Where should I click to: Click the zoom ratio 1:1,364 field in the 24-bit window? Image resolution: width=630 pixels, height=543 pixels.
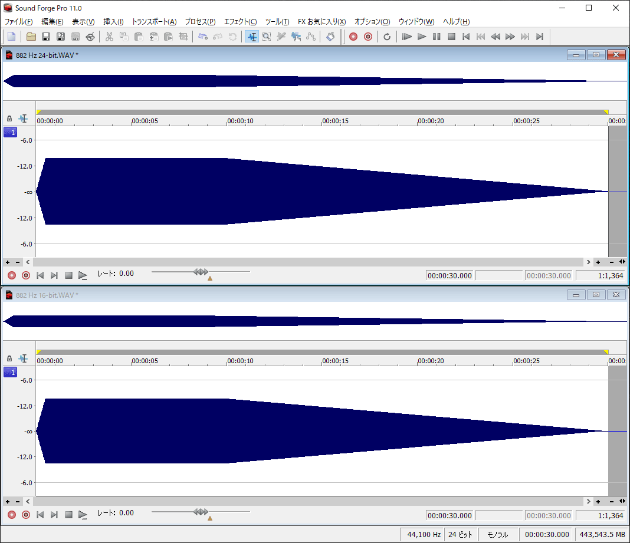(601, 275)
